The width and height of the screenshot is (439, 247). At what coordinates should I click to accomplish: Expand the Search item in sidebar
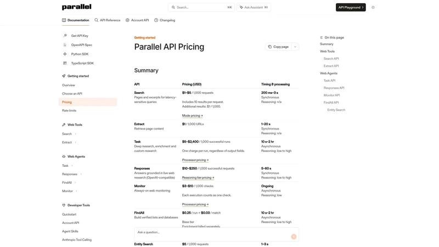(76, 134)
